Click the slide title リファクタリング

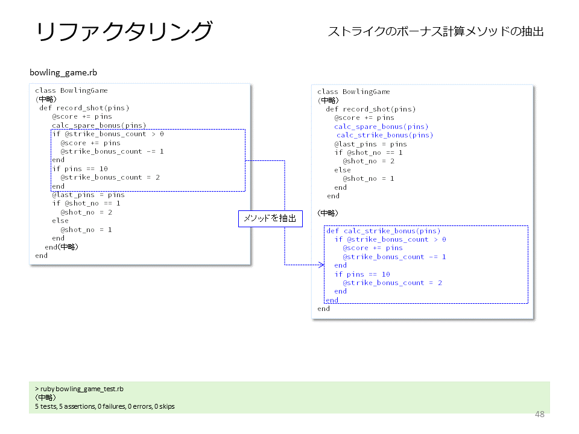click(x=124, y=31)
